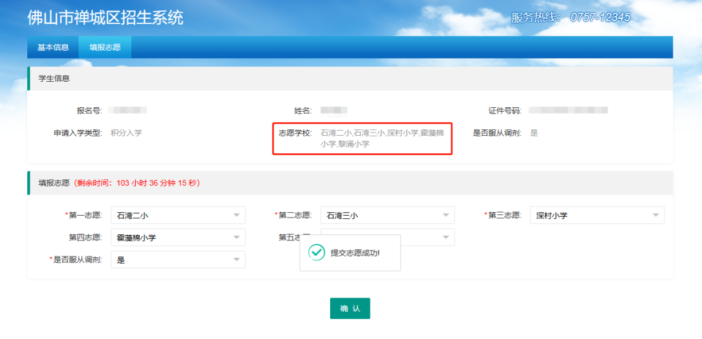Click the 学生信息 section header
Viewport: 702px width, 339px height.
click(54, 79)
